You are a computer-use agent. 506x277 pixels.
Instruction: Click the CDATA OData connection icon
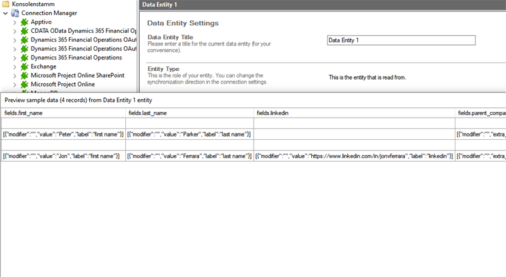click(25, 31)
